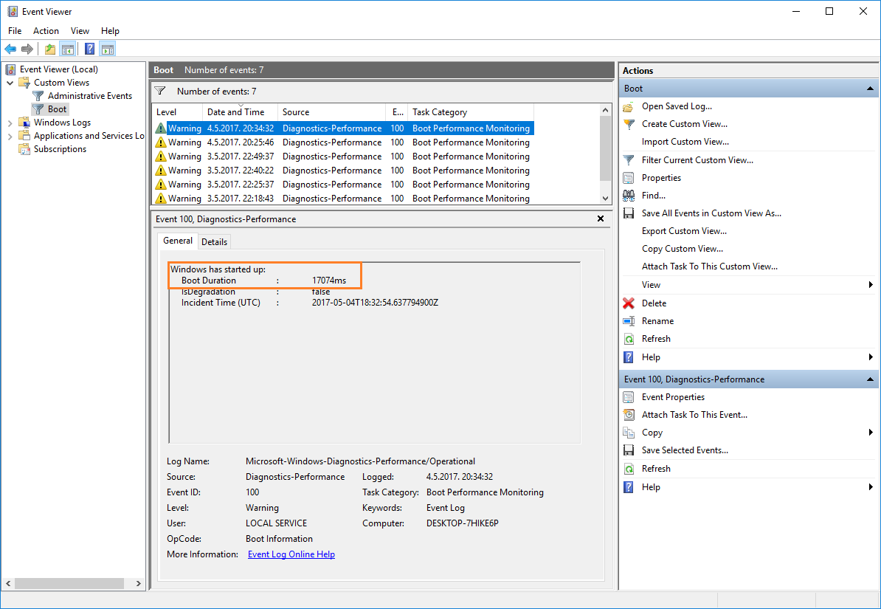Select the Administrative Events custom view
The image size is (881, 609).
(x=89, y=96)
